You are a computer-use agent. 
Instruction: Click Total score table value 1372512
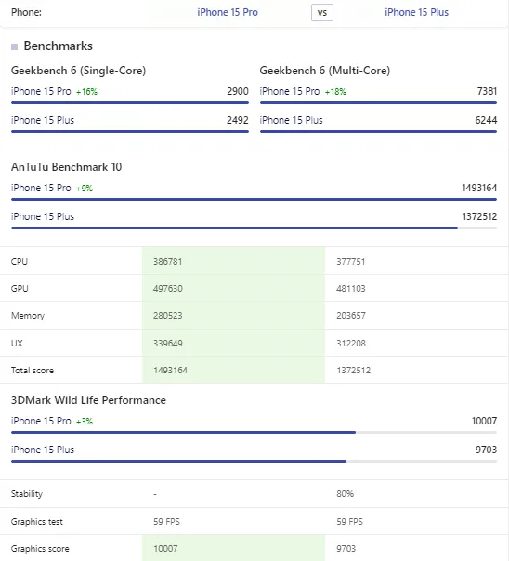pos(353,371)
